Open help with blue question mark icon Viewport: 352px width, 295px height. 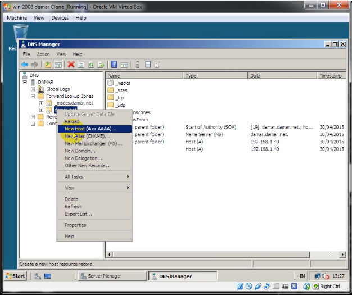(114, 65)
